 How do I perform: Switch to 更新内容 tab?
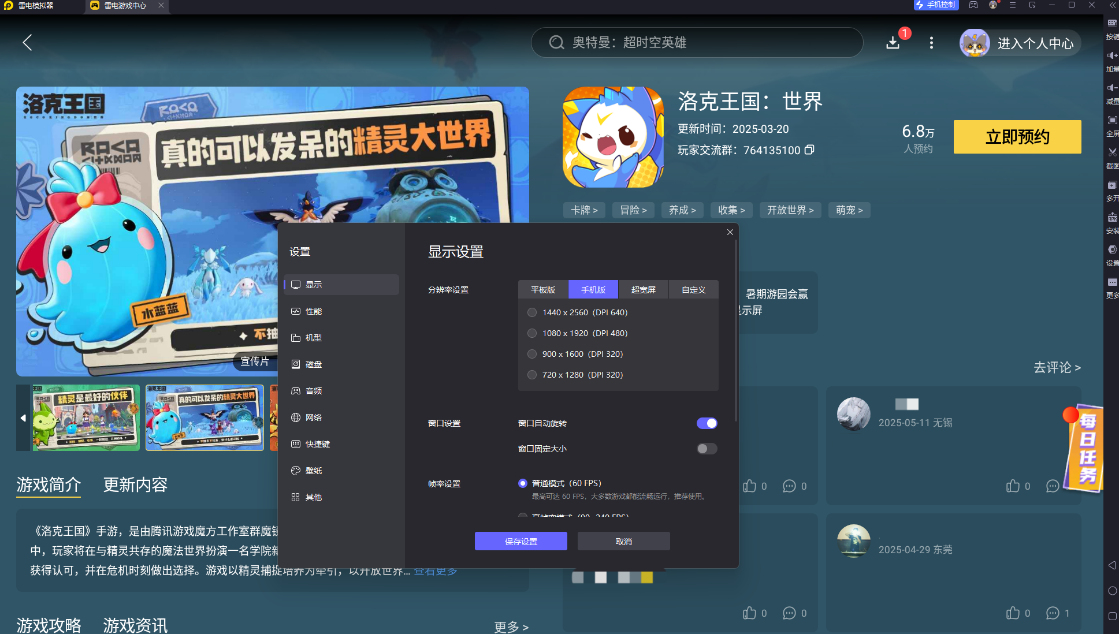[135, 484]
